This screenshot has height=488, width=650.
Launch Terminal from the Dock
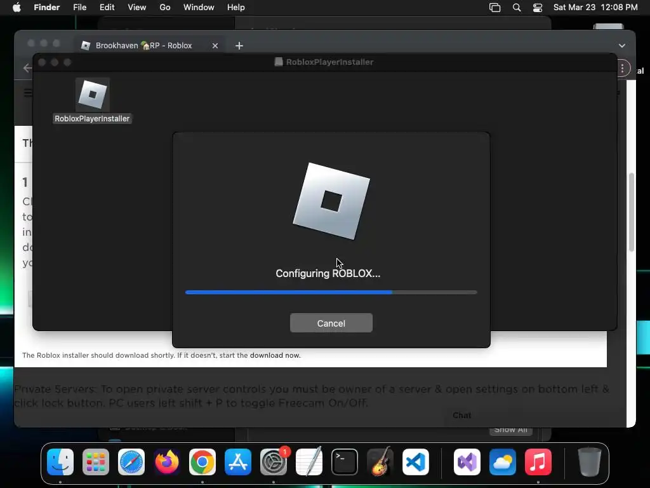click(x=345, y=462)
